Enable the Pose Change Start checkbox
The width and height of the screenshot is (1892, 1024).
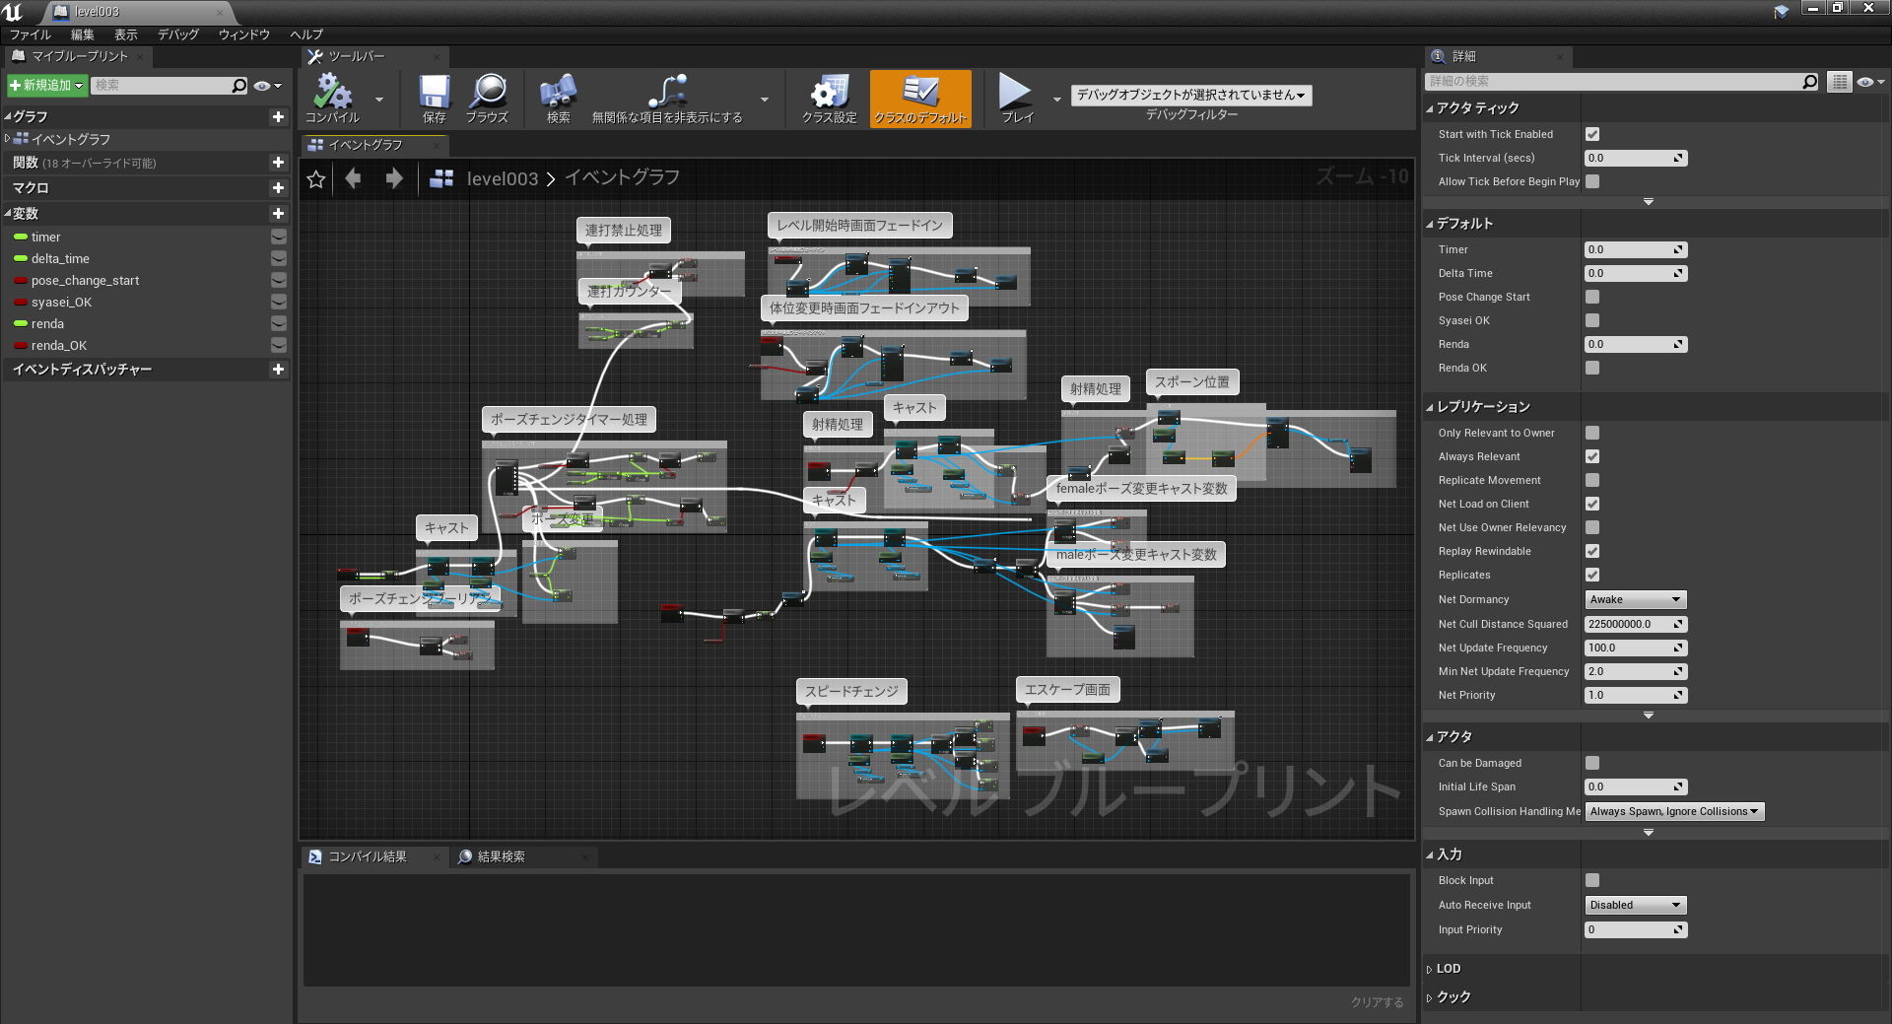pos(1592,297)
